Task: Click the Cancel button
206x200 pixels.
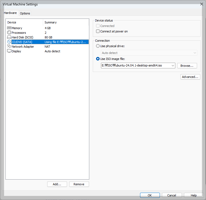Action: coord(172,195)
